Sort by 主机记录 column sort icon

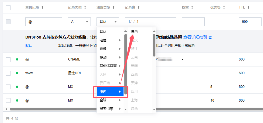(43, 8)
